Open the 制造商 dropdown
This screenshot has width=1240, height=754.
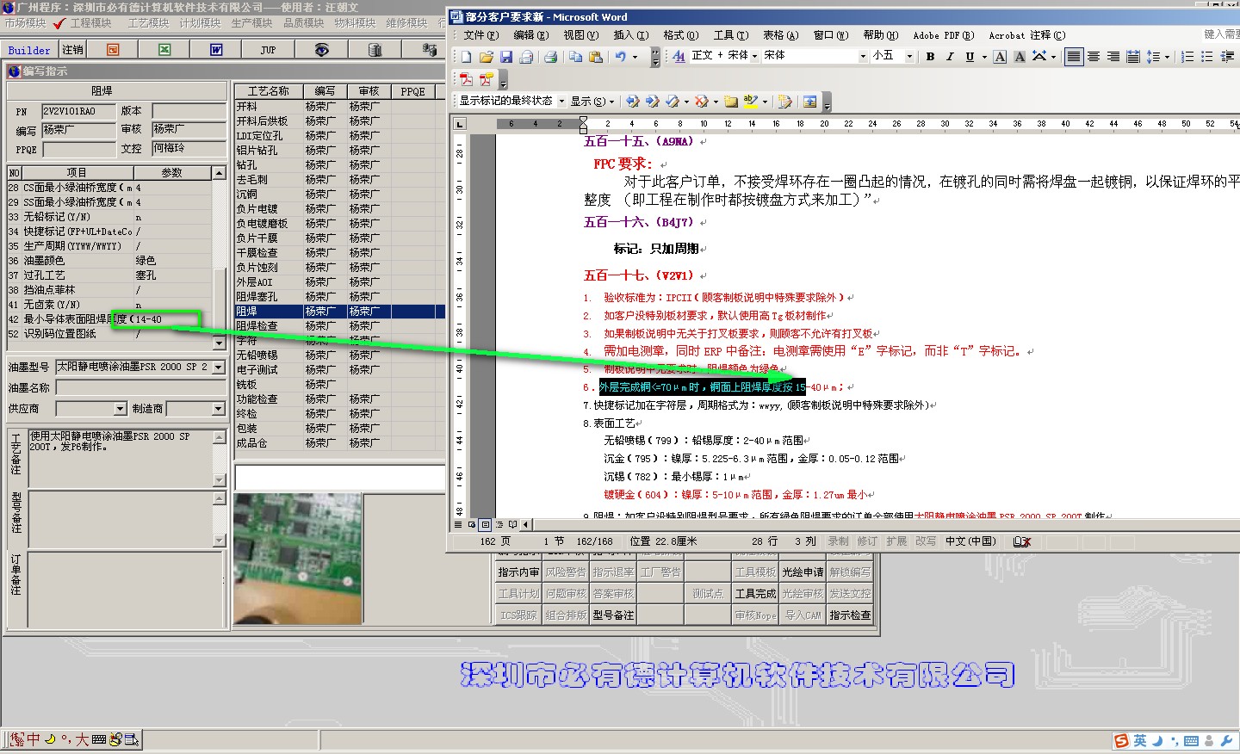click(218, 409)
